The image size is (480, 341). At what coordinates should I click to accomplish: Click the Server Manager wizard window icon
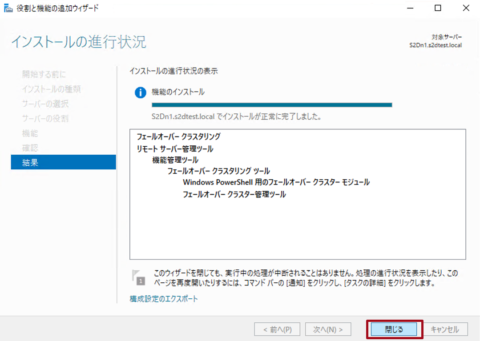pos(8,8)
